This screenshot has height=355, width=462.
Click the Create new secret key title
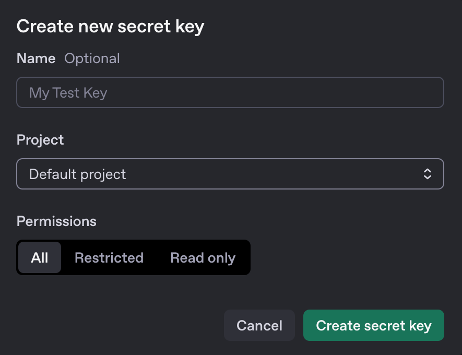[x=110, y=26]
